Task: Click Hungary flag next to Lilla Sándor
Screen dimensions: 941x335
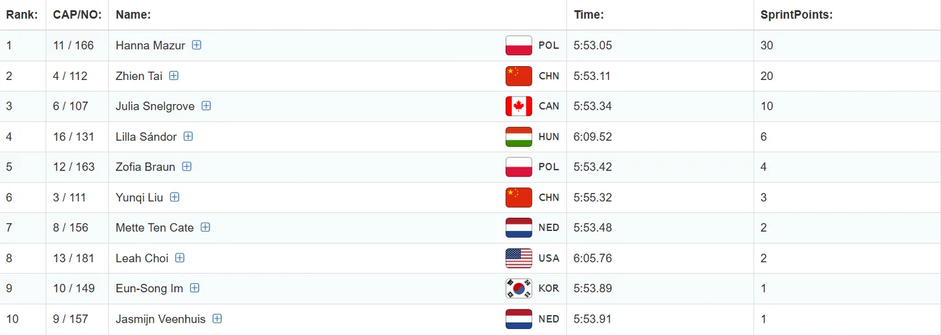Action: [x=518, y=136]
